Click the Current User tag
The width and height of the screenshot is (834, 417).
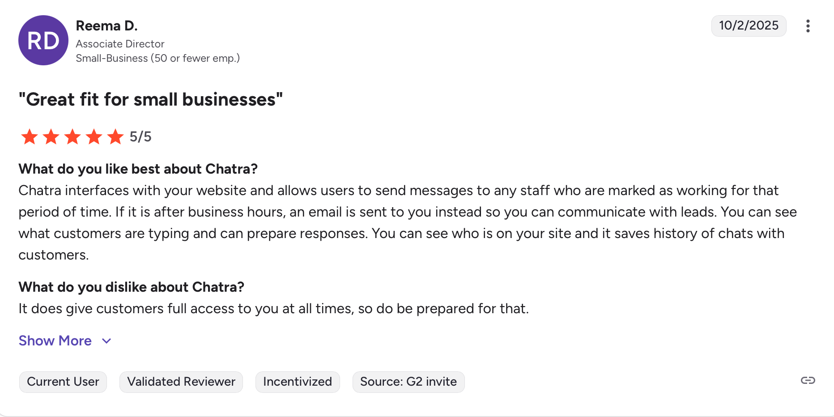pyautogui.click(x=63, y=382)
